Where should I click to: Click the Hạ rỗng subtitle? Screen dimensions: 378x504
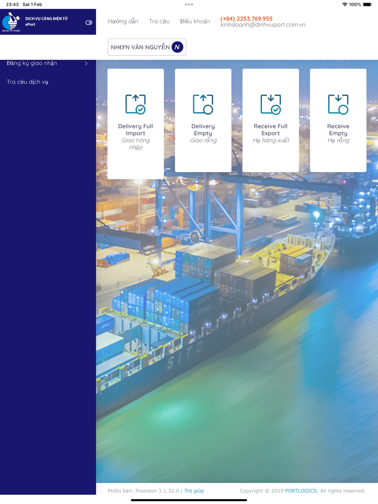[x=339, y=140]
